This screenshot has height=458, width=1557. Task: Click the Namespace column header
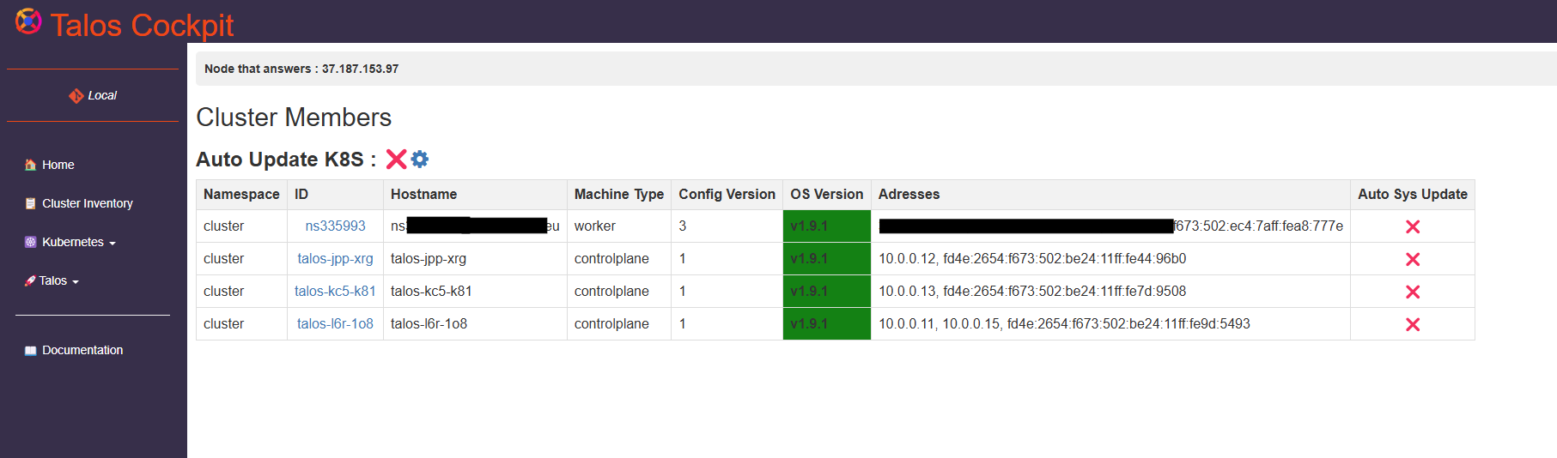coord(241,194)
